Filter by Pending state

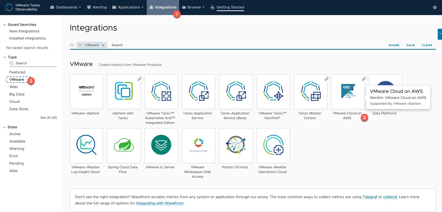pos(16,163)
